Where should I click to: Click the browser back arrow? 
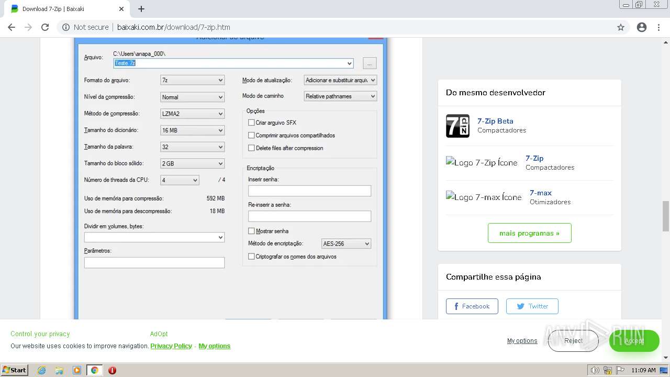(12, 27)
